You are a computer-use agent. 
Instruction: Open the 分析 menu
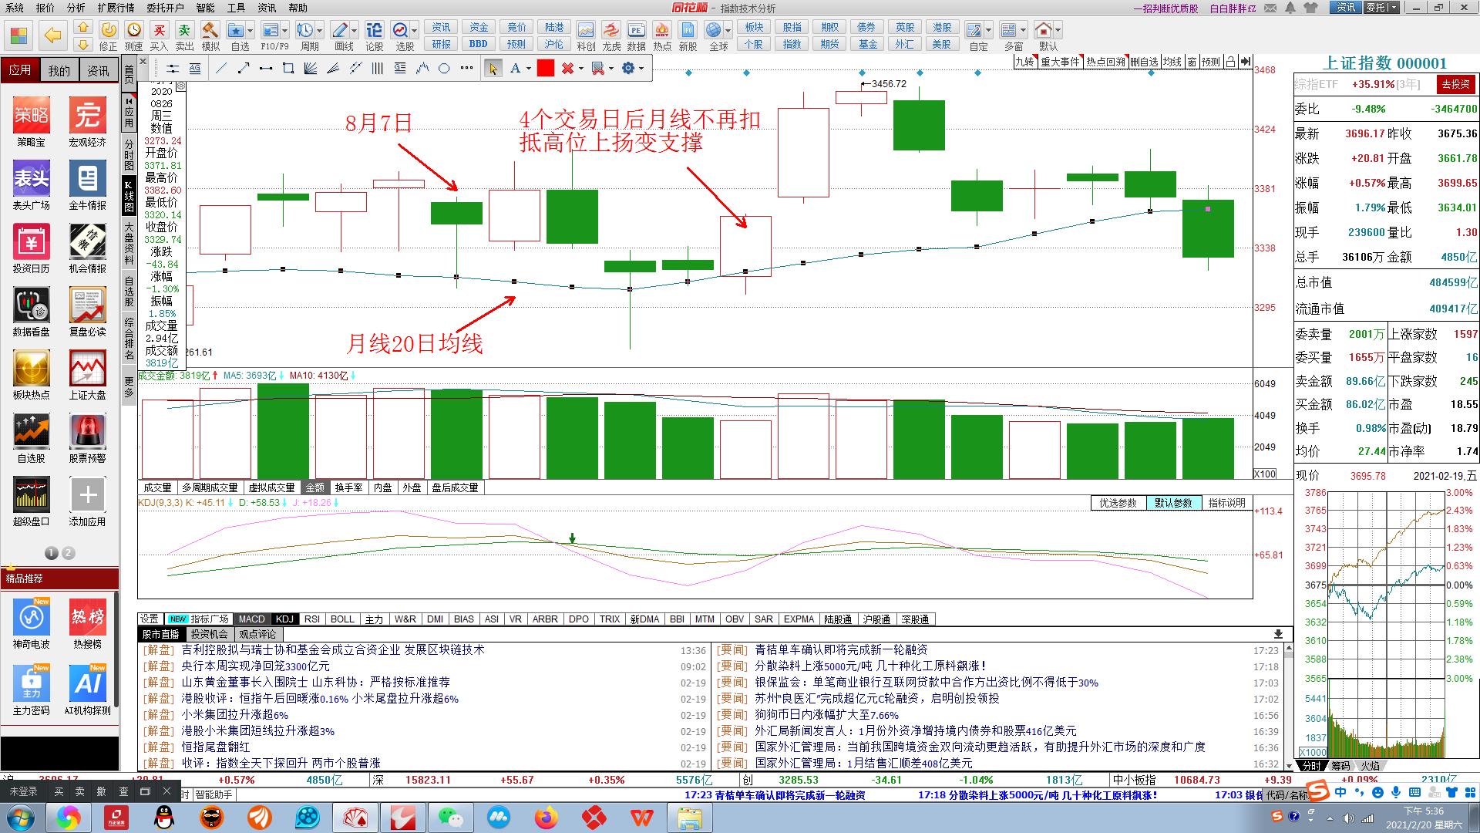[76, 8]
